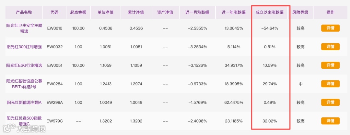Image resolution: width=350 pixels, height=135 pixels.
Task: Open 详情 for 阳光红卫生安全主题精选
Action: [x=330, y=28]
